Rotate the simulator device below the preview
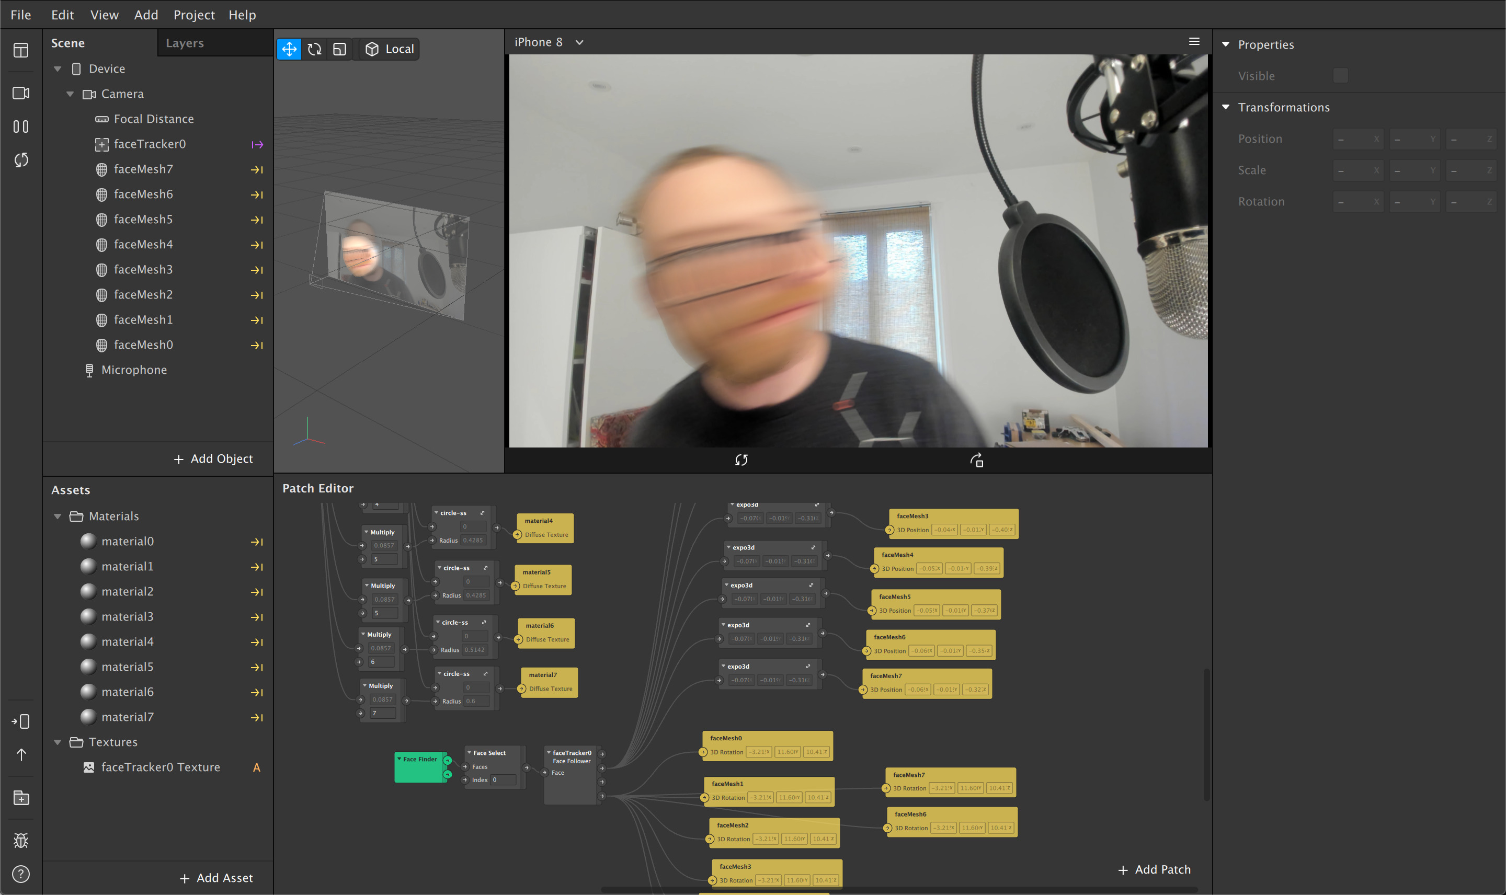Image resolution: width=1506 pixels, height=895 pixels. click(x=976, y=460)
